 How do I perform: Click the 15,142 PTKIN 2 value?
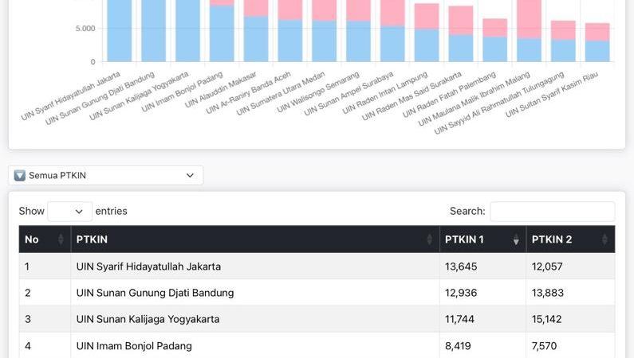[x=546, y=319]
